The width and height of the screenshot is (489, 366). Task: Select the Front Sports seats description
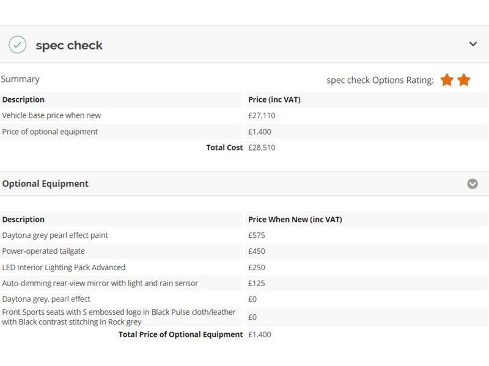[x=119, y=317]
